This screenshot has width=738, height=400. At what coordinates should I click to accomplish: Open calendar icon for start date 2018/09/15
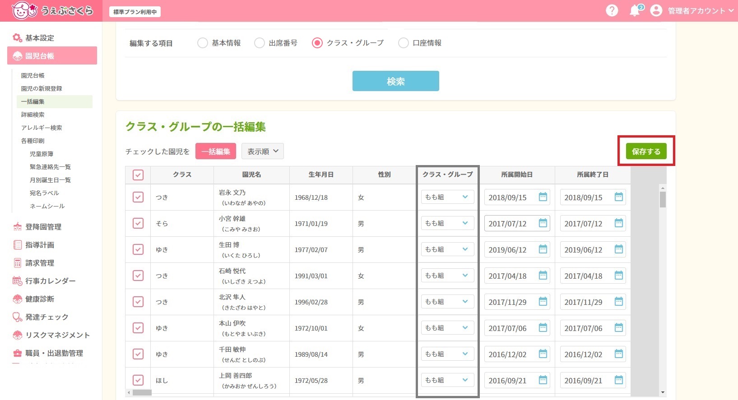point(543,197)
